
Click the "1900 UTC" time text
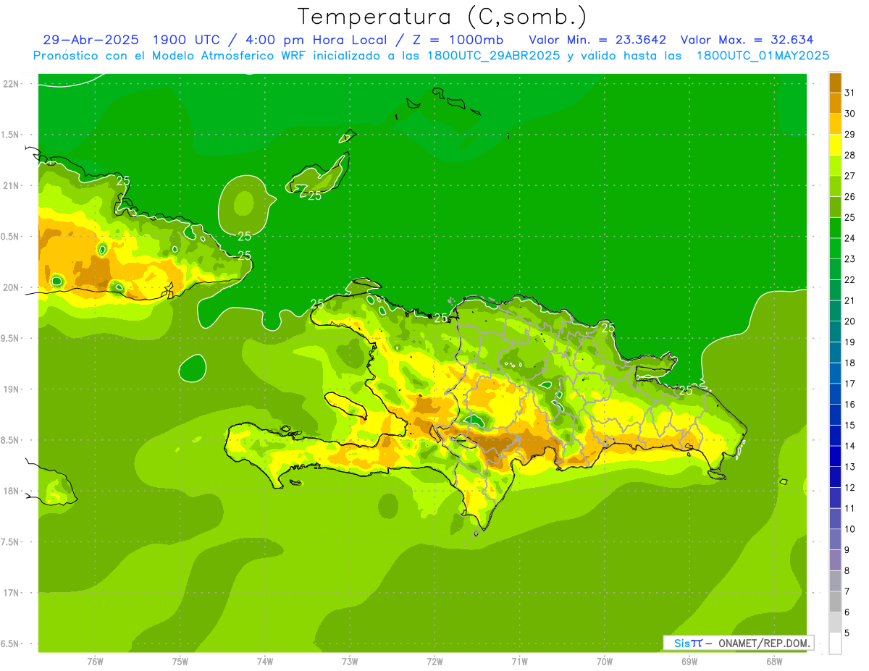[185, 40]
